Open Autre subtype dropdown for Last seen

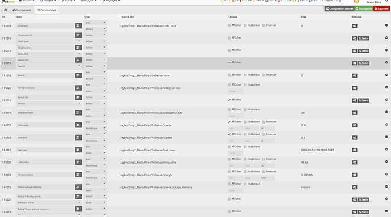95,153
